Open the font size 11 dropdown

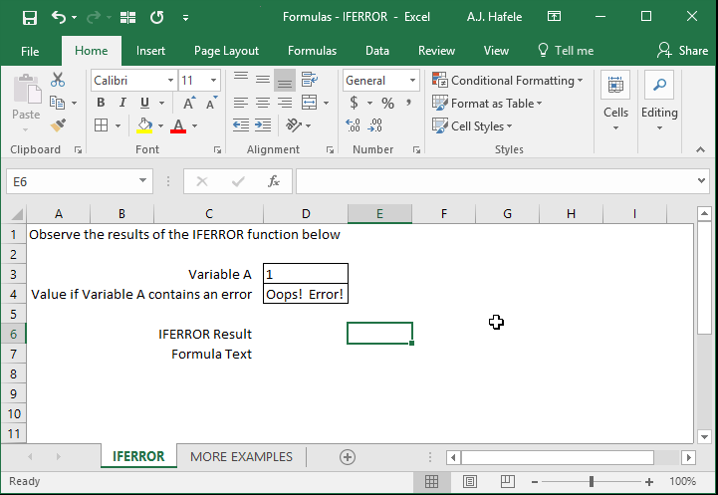pyautogui.click(x=213, y=80)
